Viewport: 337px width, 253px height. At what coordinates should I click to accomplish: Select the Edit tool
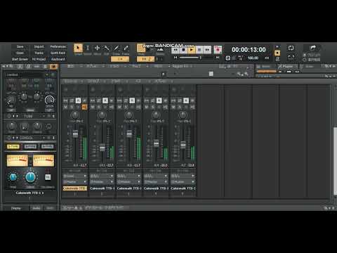pyautogui.click(x=107, y=48)
